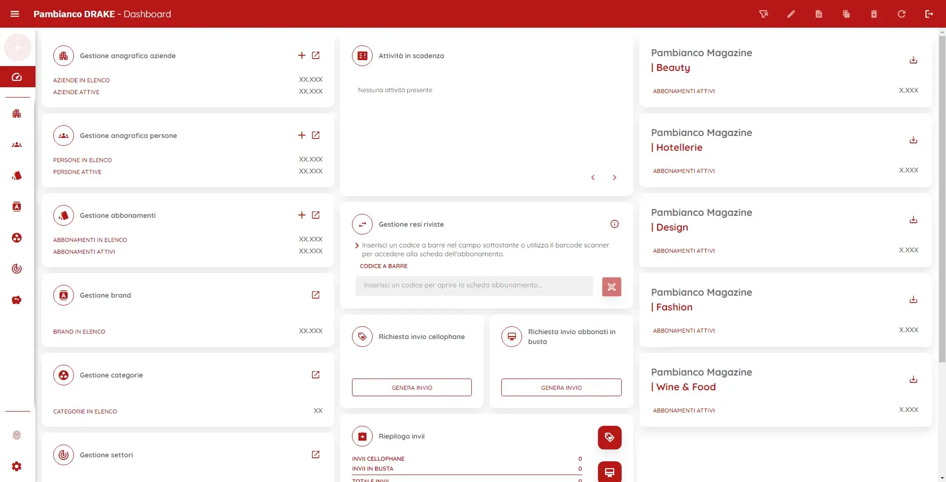Viewport: 946px width, 482px height.
Task: Open the hamburger navigation menu
Action: click(x=15, y=14)
